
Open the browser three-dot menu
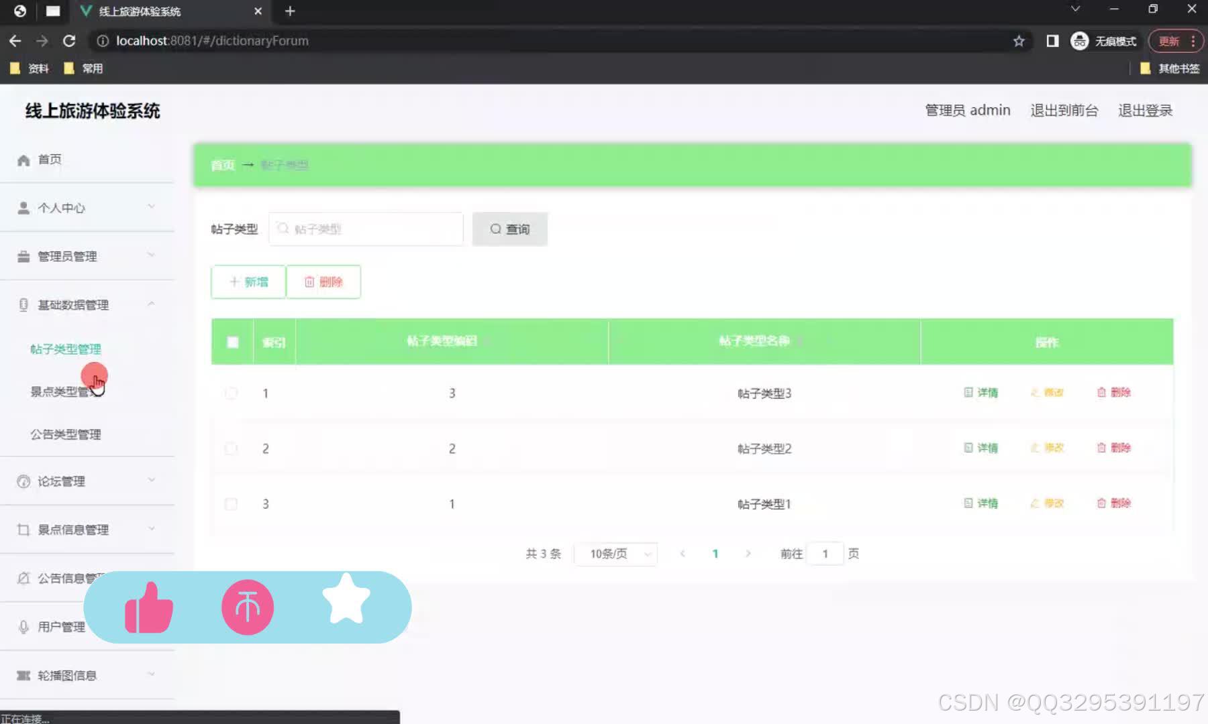coord(1193,41)
